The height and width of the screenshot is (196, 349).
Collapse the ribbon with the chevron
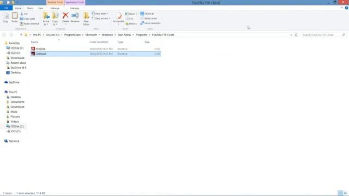point(342,8)
